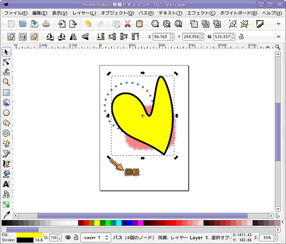
Task: Toggle the layer lock in status bar
Action: pyautogui.click(x=76, y=238)
